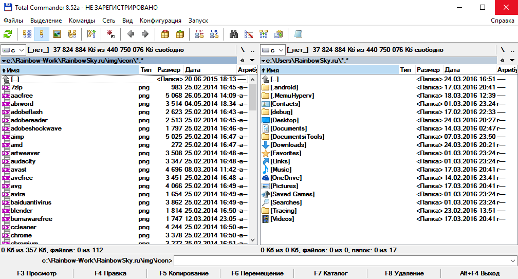Open right panel favorites asterisk button
This screenshot has height=279, width=518.
tap(503, 61)
